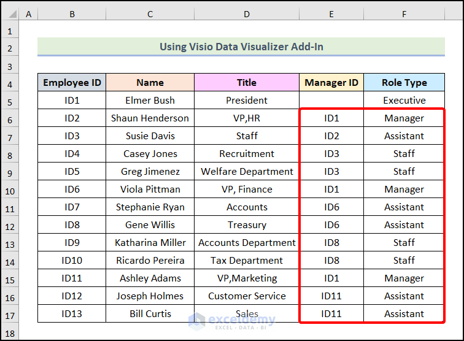Select the column D header
Screen dimensions: 464x341
pyautogui.click(x=247, y=13)
